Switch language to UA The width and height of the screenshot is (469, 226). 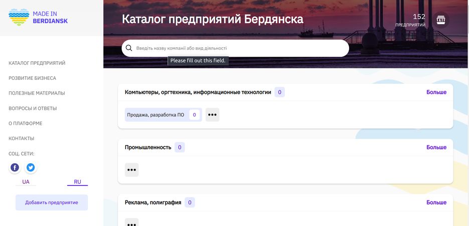click(x=26, y=182)
